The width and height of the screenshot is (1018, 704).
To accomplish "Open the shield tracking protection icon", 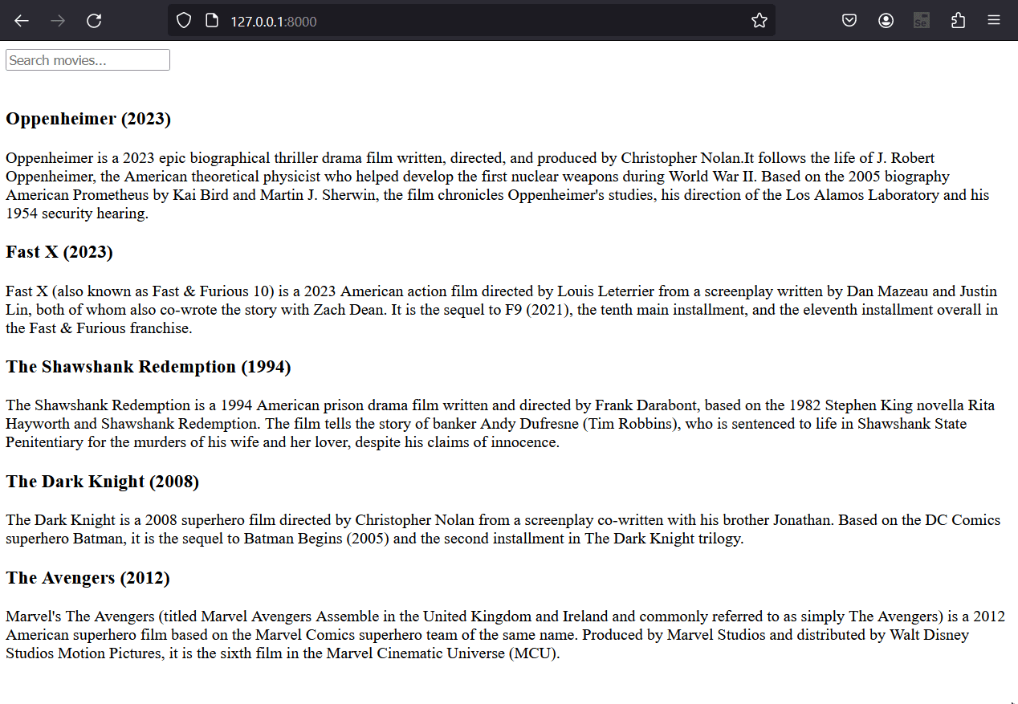I will (x=184, y=21).
